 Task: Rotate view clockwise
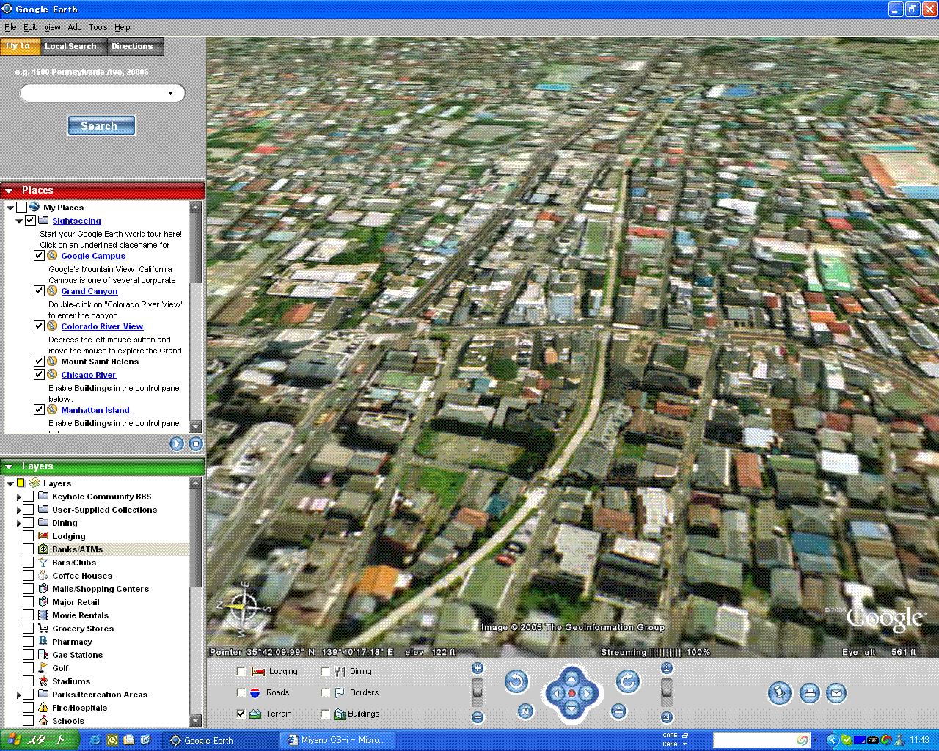(x=627, y=682)
